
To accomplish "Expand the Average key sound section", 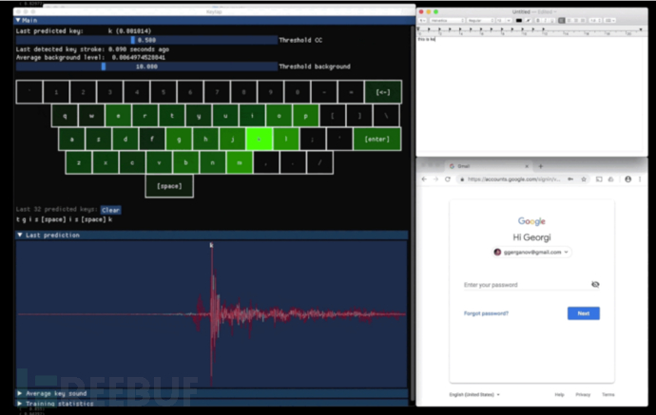I will pos(20,393).
